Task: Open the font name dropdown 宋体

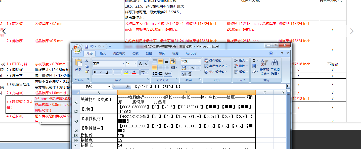Action: (x=123, y=63)
